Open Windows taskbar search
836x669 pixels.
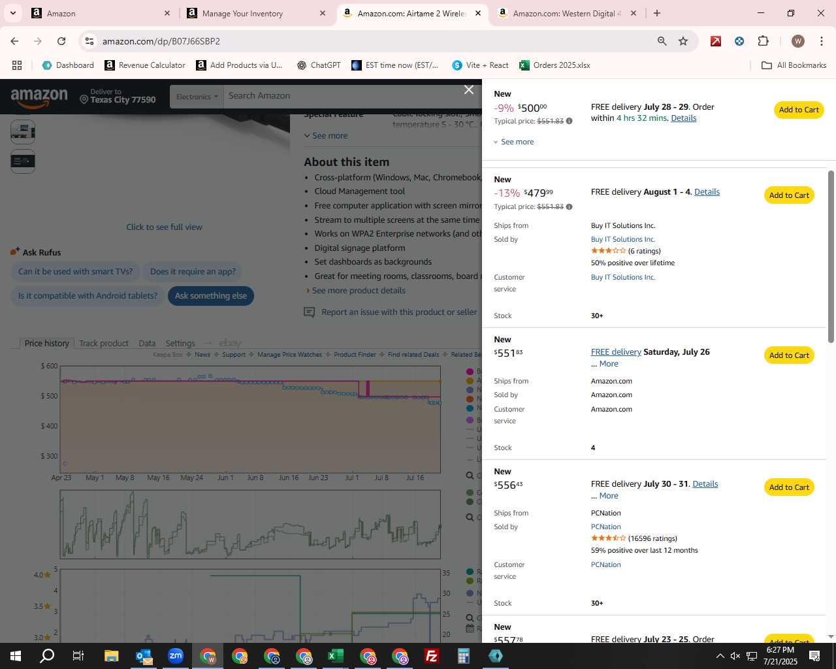click(x=47, y=656)
